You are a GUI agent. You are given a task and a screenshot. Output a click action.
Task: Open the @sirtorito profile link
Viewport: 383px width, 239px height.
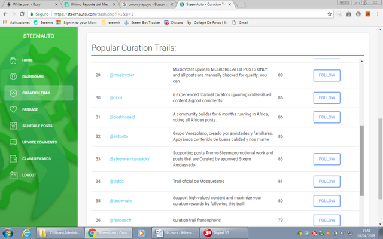[x=118, y=137]
